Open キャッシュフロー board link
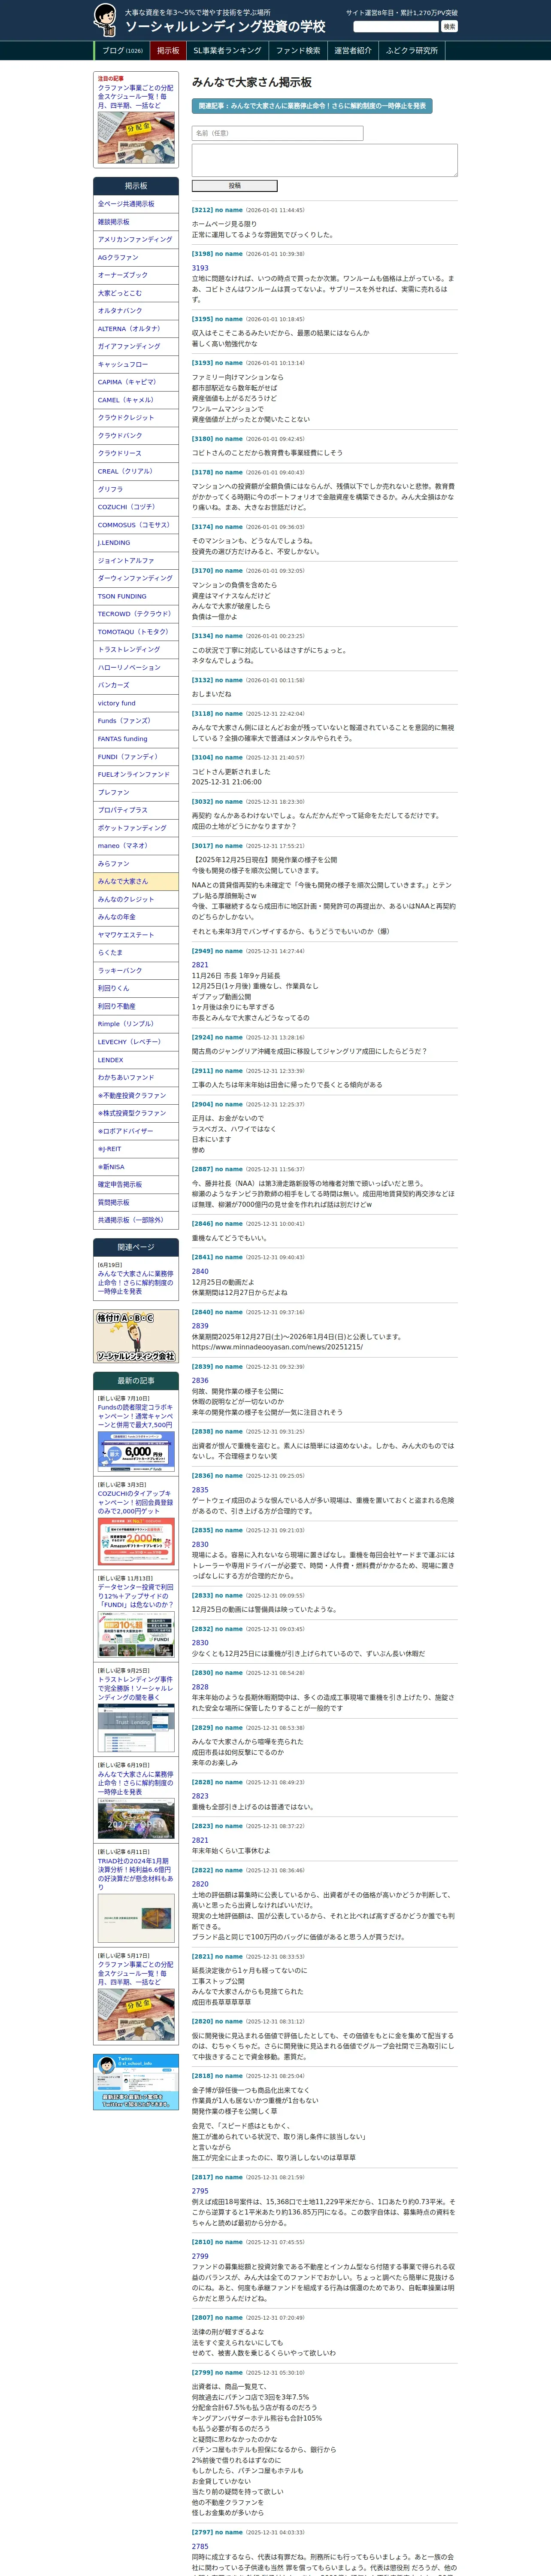Viewport: 551px width, 2576px height. 136,364
